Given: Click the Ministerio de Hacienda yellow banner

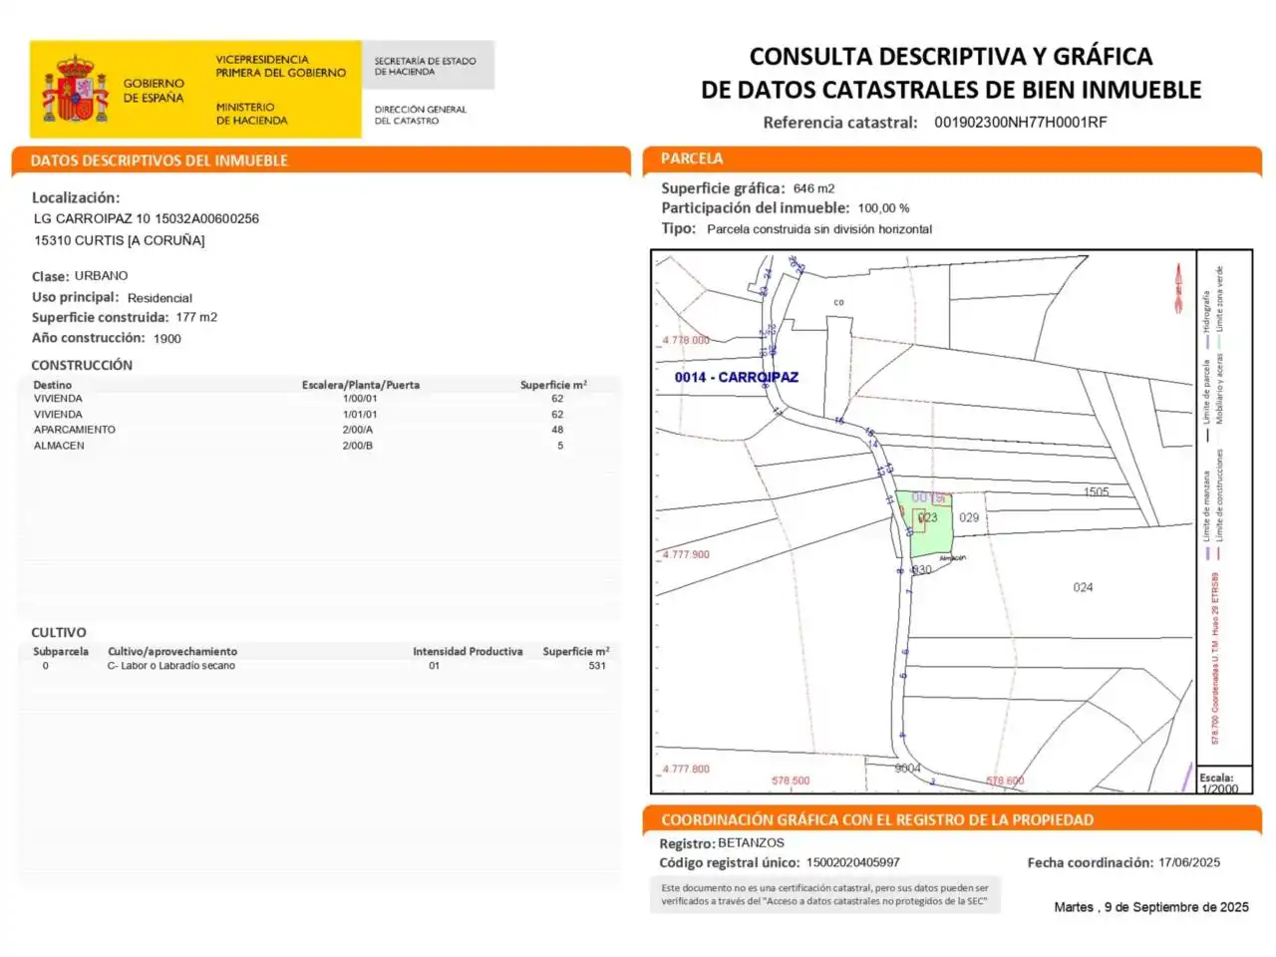Looking at the screenshot, I should point(195,89).
